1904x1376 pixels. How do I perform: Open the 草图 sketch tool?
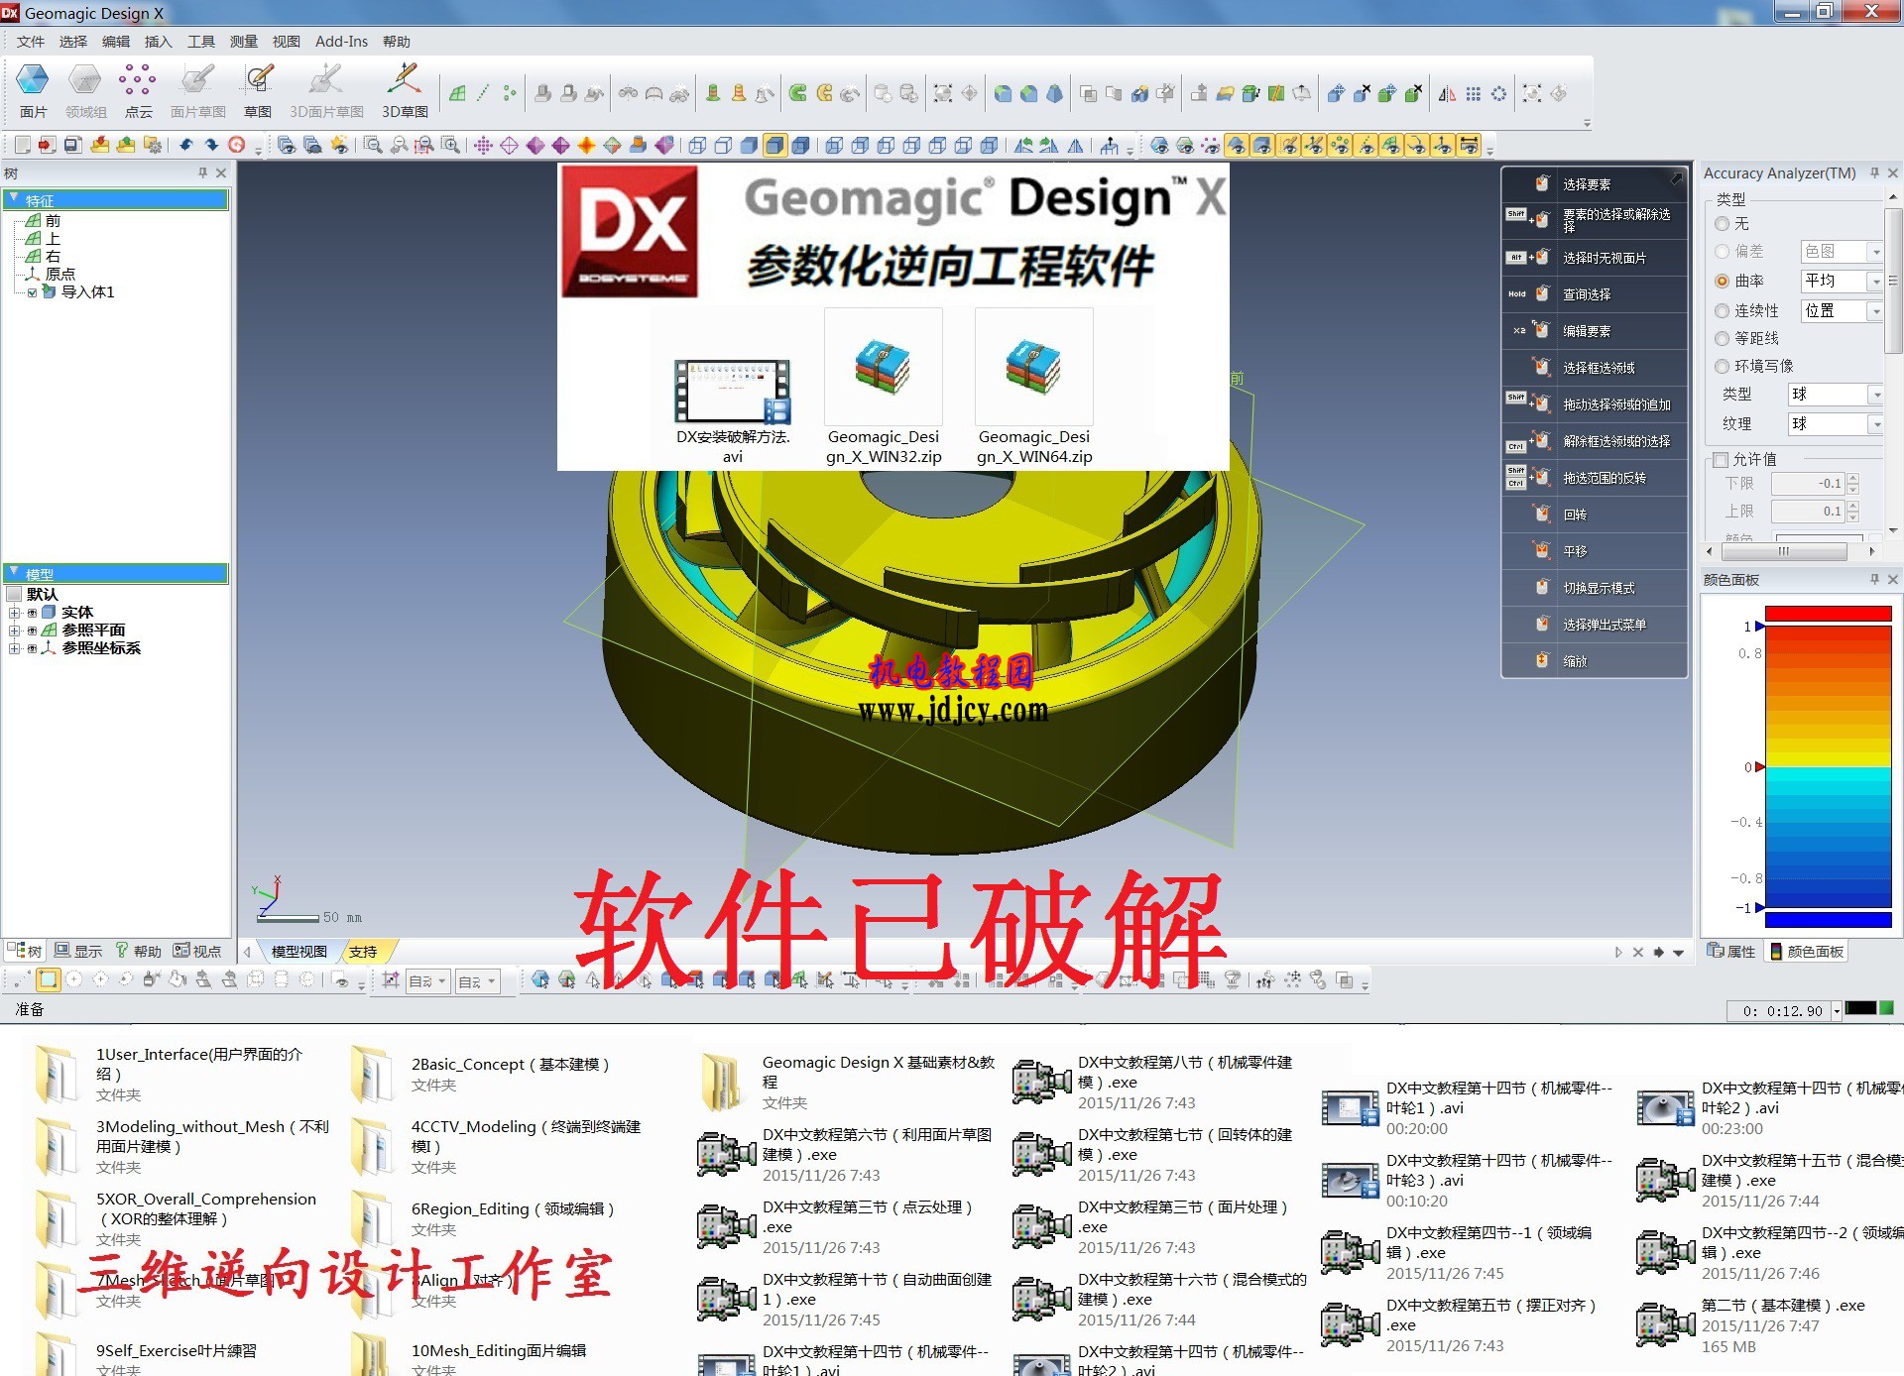click(x=258, y=90)
